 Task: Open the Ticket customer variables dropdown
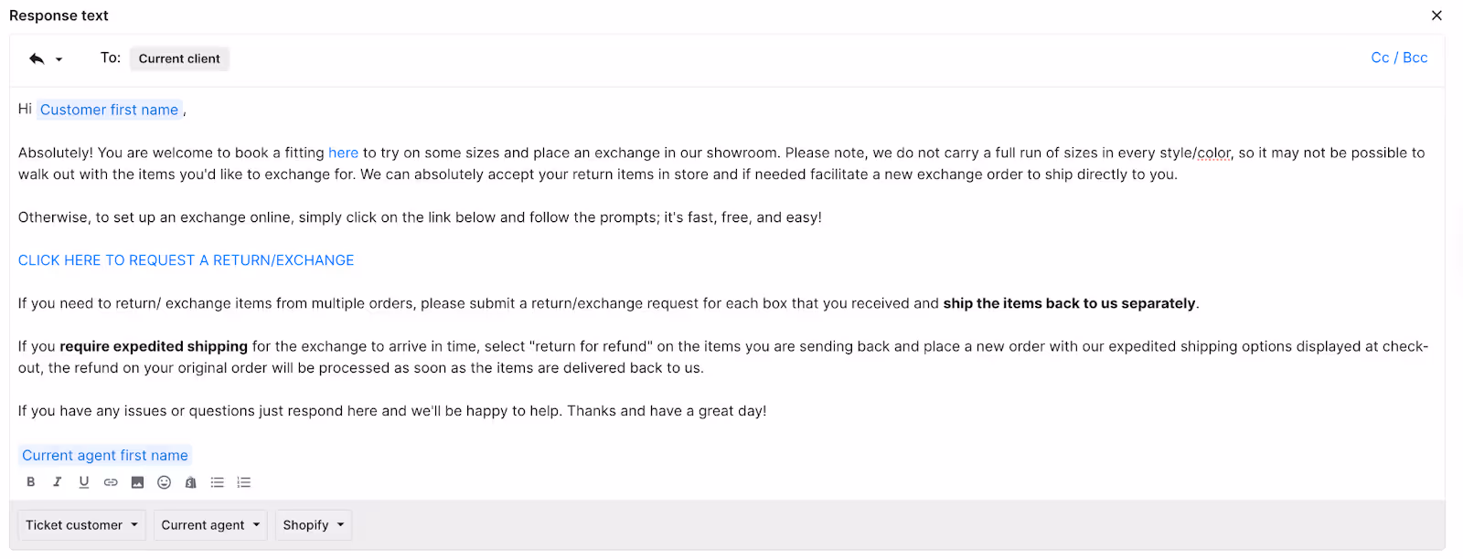[x=80, y=524]
